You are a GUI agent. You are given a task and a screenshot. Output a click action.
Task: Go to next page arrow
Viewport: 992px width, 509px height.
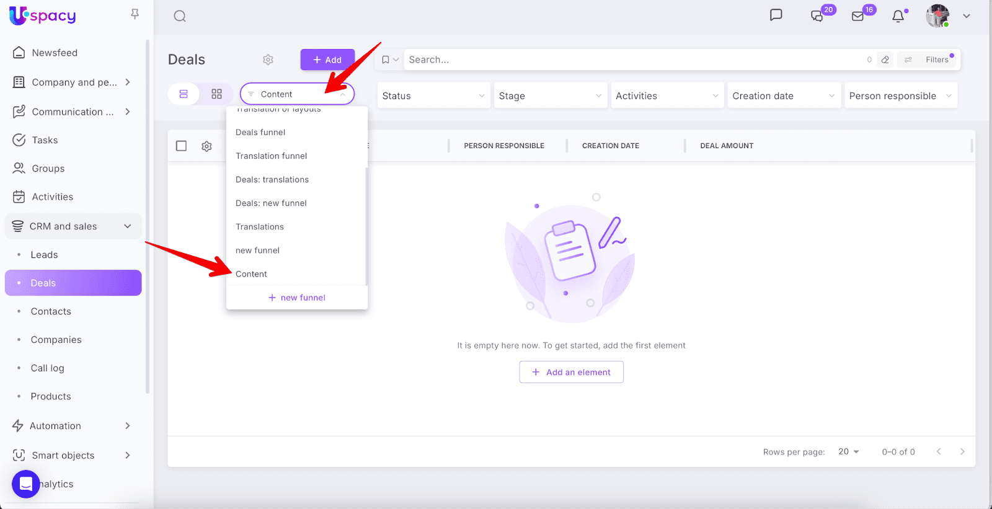click(962, 451)
